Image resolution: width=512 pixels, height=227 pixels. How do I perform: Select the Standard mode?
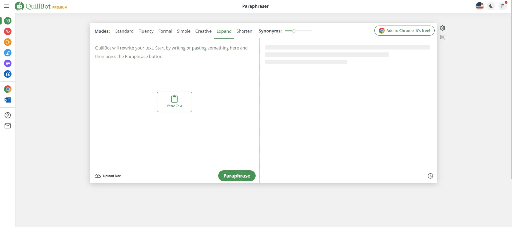click(124, 31)
